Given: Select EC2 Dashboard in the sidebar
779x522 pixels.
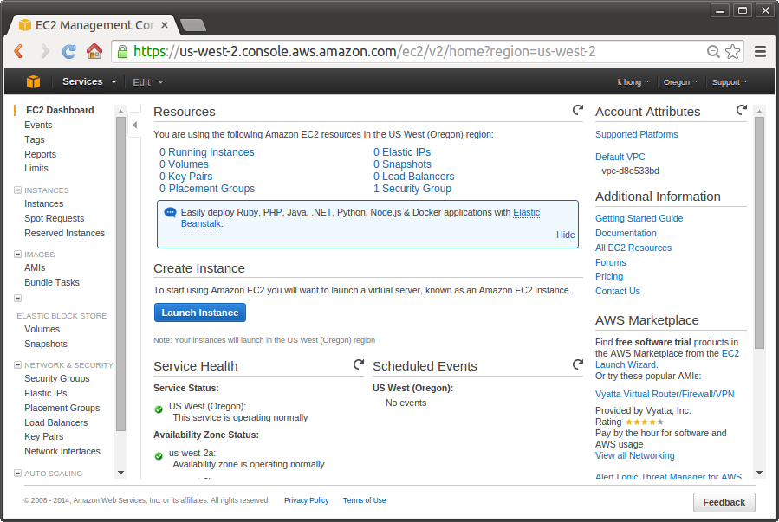Looking at the screenshot, I should [x=60, y=110].
